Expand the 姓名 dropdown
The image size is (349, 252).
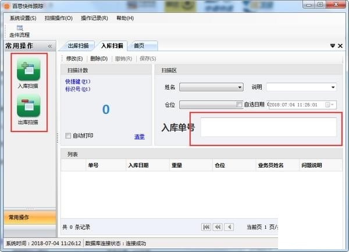(240, 87)
